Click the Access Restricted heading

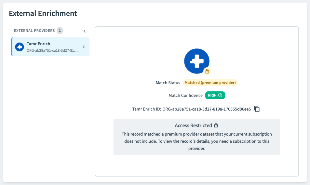tap(193, 125)
